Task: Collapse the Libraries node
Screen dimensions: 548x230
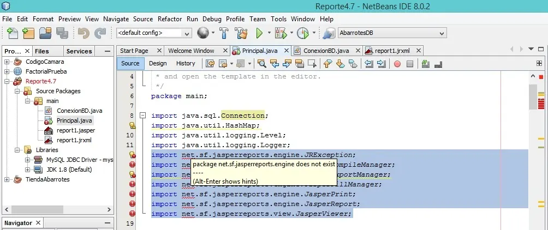Action: pyautogui.click(x=17, y=150)
